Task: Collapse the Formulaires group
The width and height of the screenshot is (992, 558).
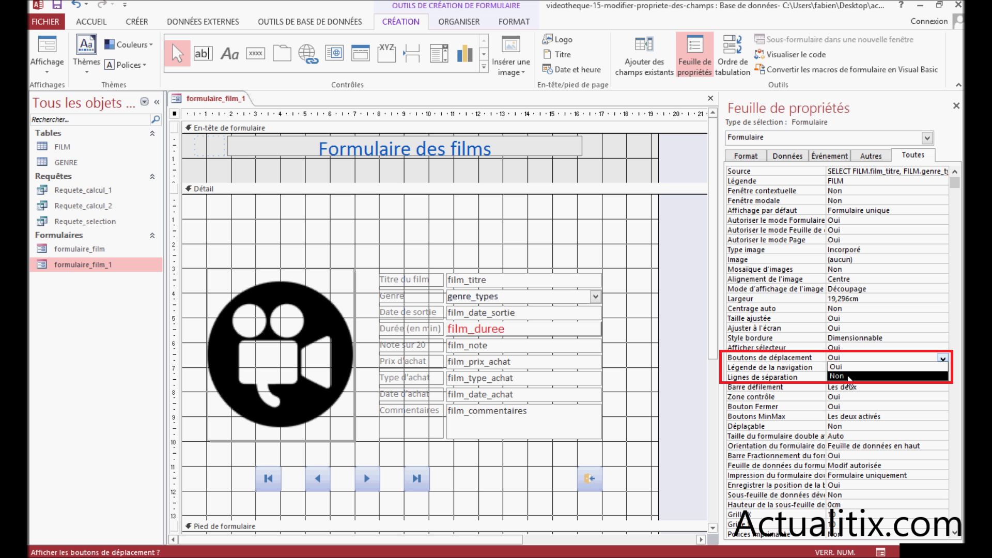Action: click(x=152, y=236)
